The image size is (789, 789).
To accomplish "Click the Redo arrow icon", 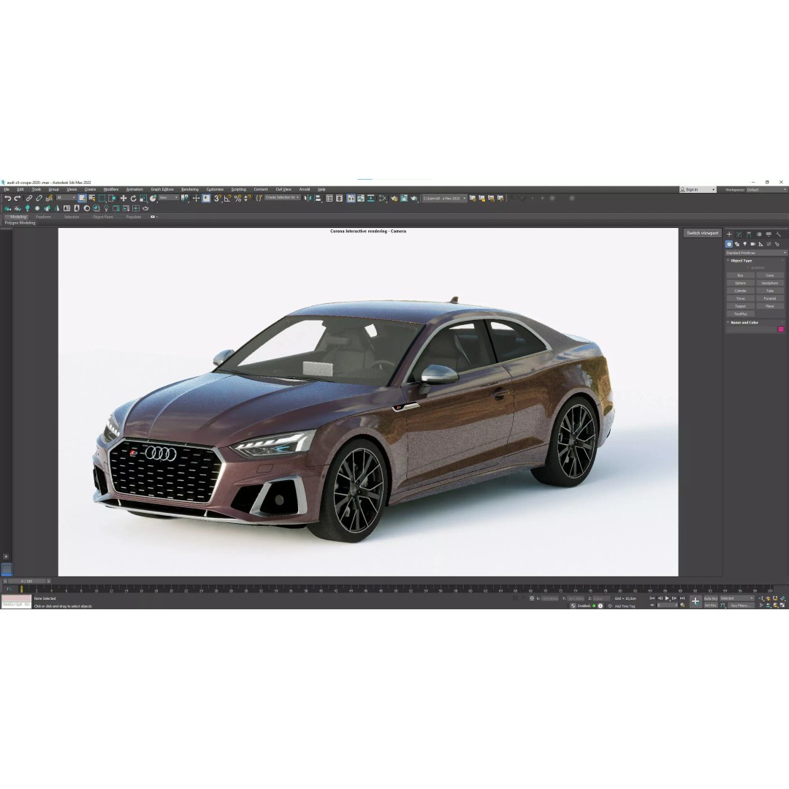I will click(17, 198).
